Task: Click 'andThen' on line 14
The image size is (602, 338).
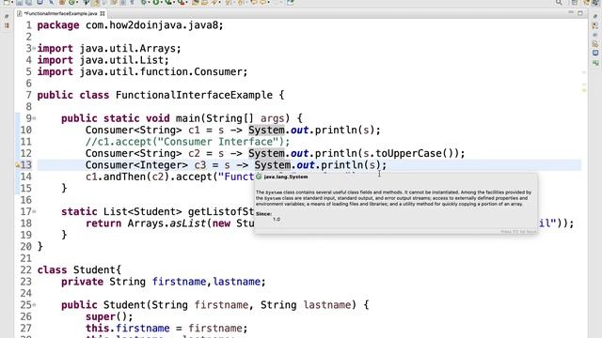Action: pos(125,177)
